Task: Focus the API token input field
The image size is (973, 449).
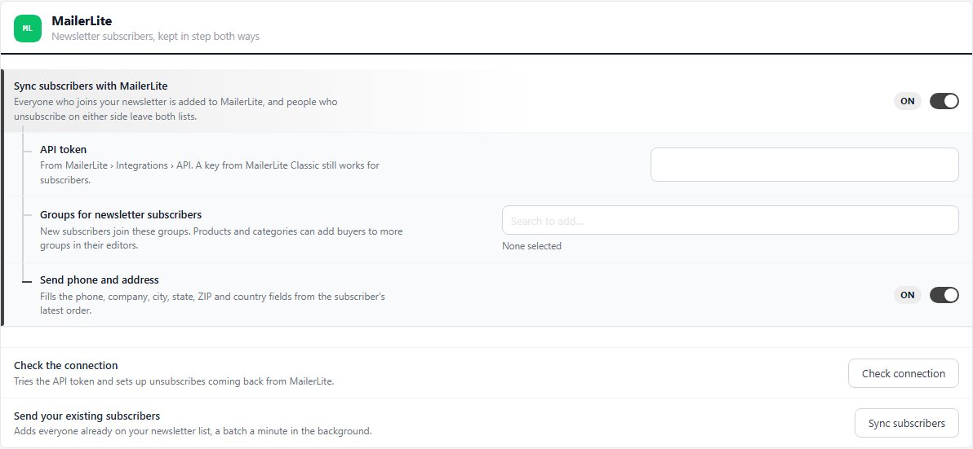Action: click(804, 165)
